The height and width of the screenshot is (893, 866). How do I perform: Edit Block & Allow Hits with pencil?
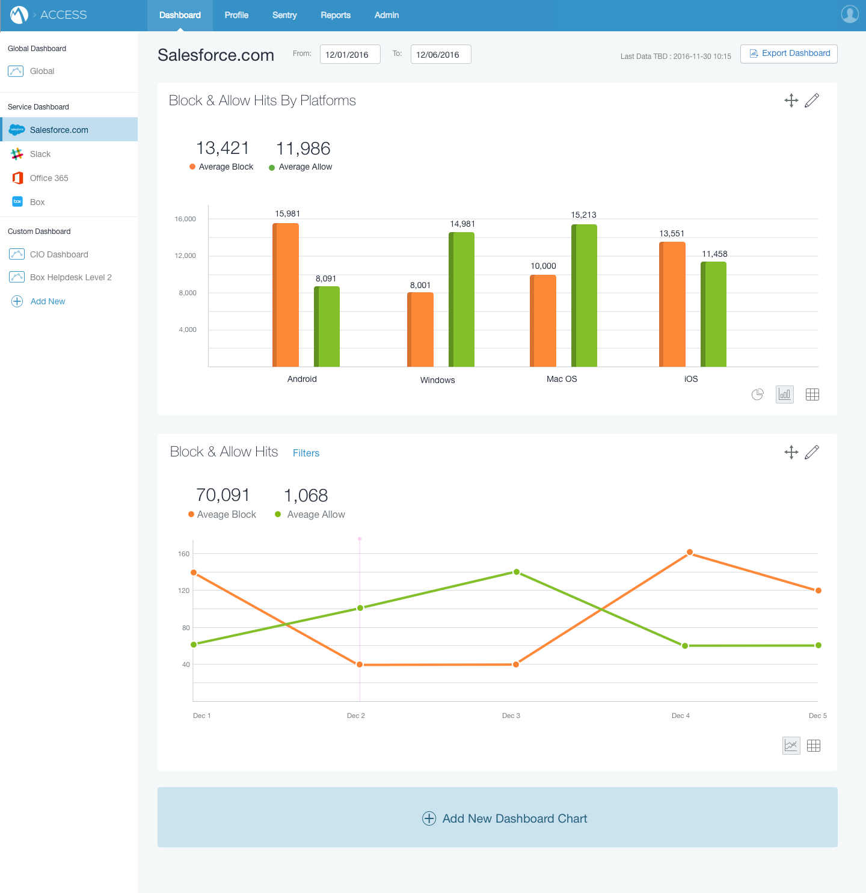pyautogui.click(x=812, y=452)
